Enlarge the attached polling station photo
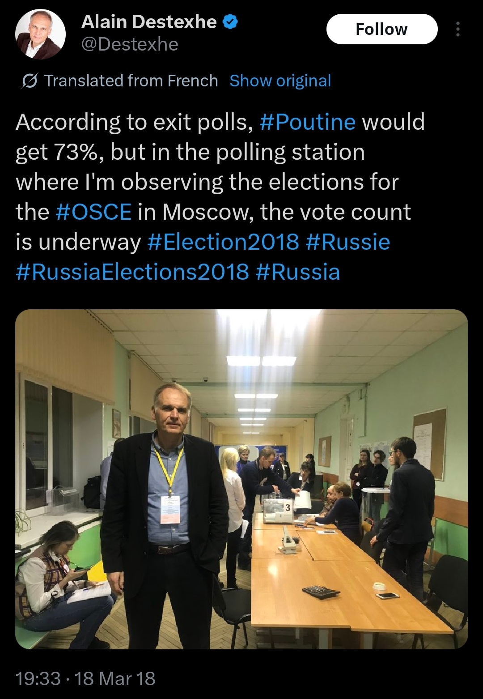Image resolution: width=483 pixels, height=699 pixels. pos(241,479)
